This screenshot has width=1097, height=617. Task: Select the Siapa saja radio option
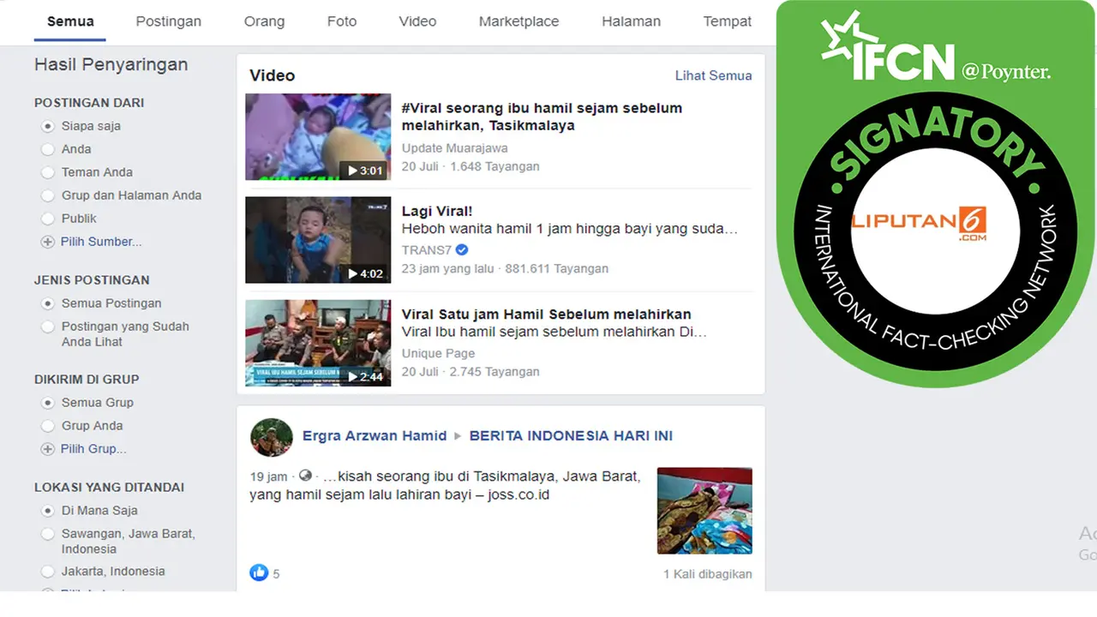[x=48, y=126]
